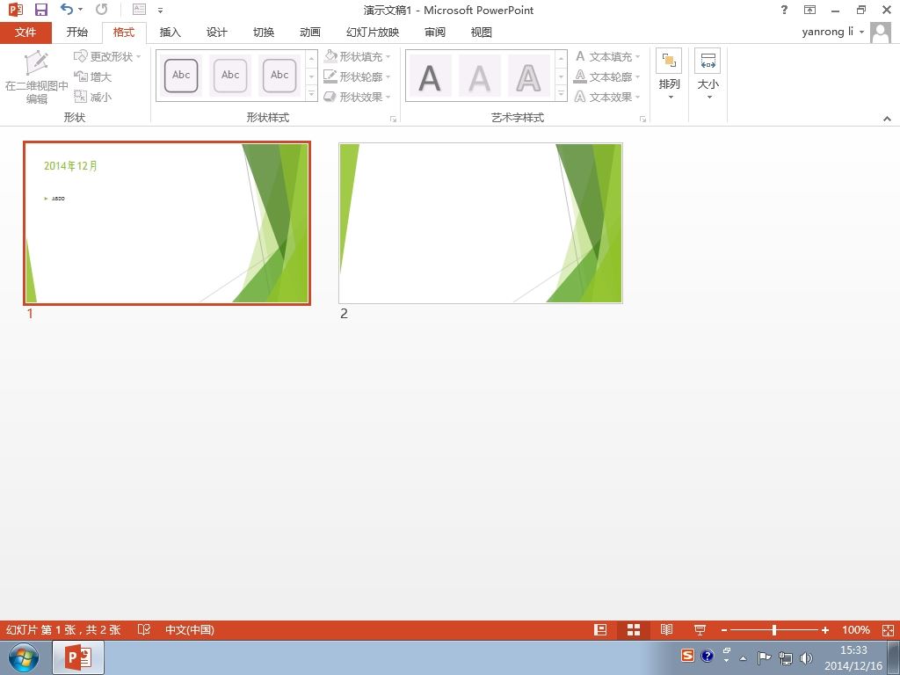Select the first WordArt style A
This screenshot has width=900, height=675.
point(430,76)
